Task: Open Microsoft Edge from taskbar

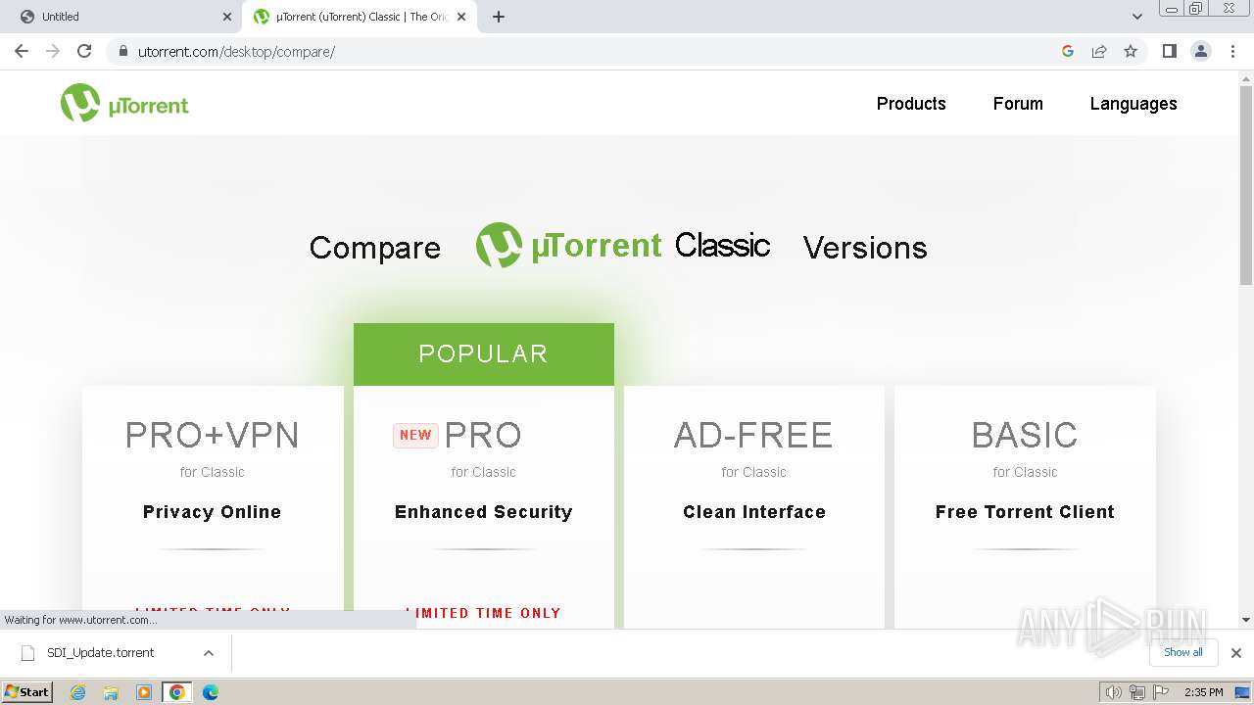Action: [211, 692]
